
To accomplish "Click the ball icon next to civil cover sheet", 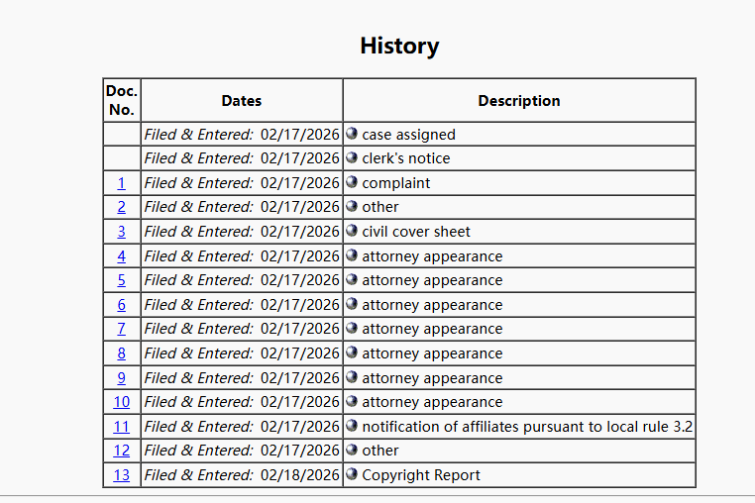I will 352,231.
